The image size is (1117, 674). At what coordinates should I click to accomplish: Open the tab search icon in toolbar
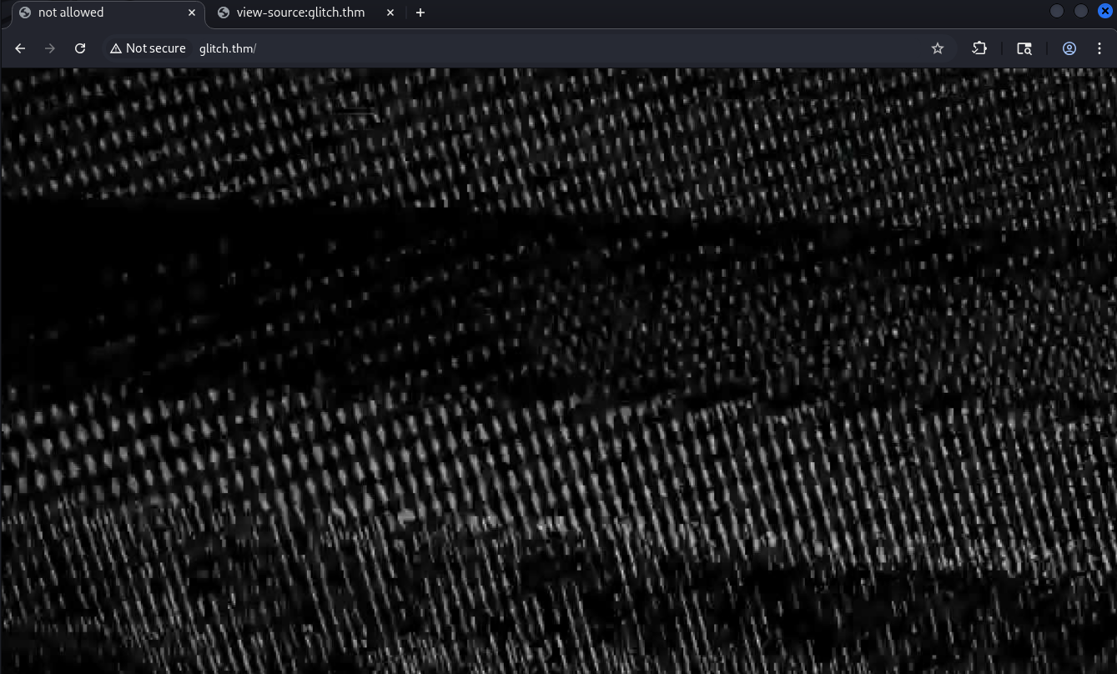coord(1024,48)
